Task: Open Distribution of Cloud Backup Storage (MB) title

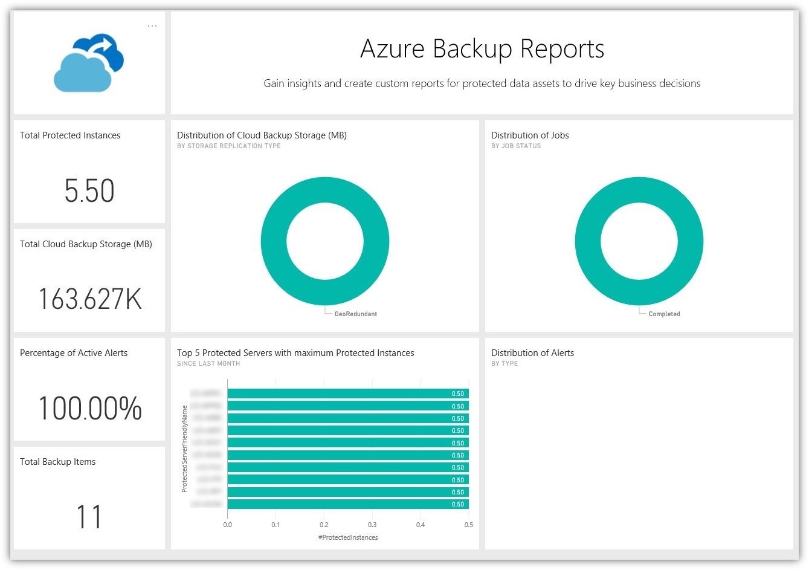Action: point(262,135)
